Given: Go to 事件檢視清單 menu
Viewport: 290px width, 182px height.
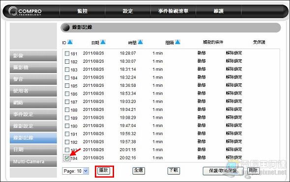Looking at the screenshot, I should [x=173, y=11].
